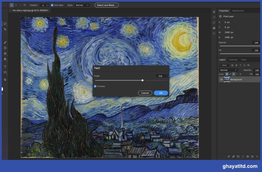Toggle lock all padlock icon
262x172 pixels.
[241, 74]
